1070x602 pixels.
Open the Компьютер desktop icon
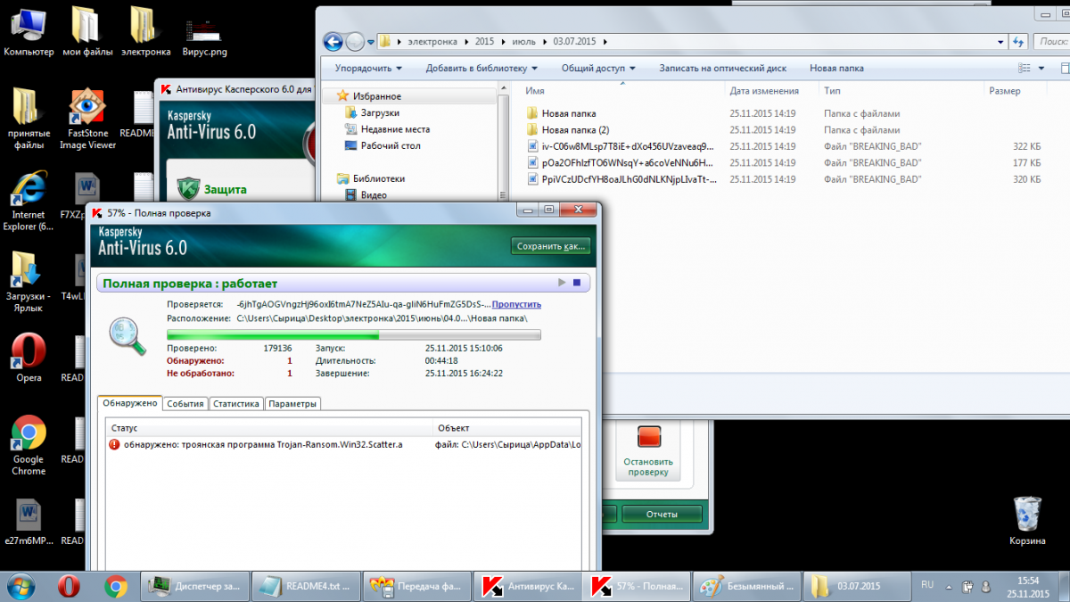[x=28, y=32]
